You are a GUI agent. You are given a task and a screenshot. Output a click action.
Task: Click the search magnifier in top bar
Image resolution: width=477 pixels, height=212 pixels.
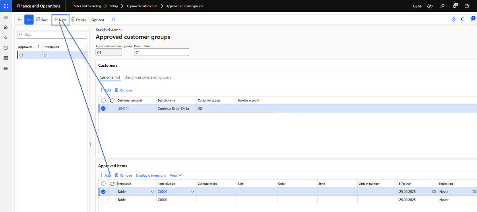(442, 6)
